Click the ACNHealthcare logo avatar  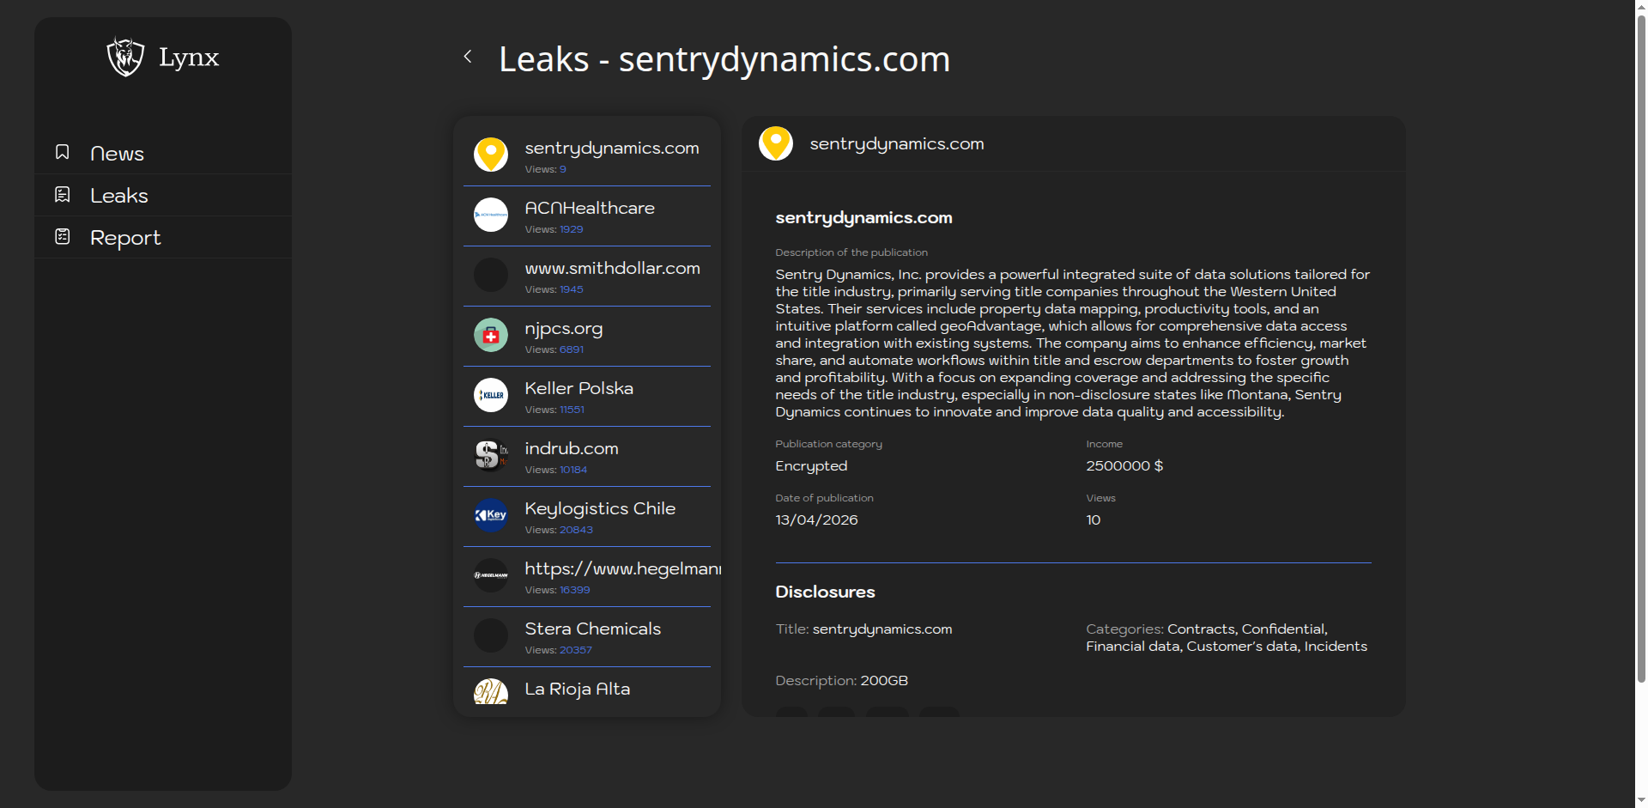click(x=491, y=215)
